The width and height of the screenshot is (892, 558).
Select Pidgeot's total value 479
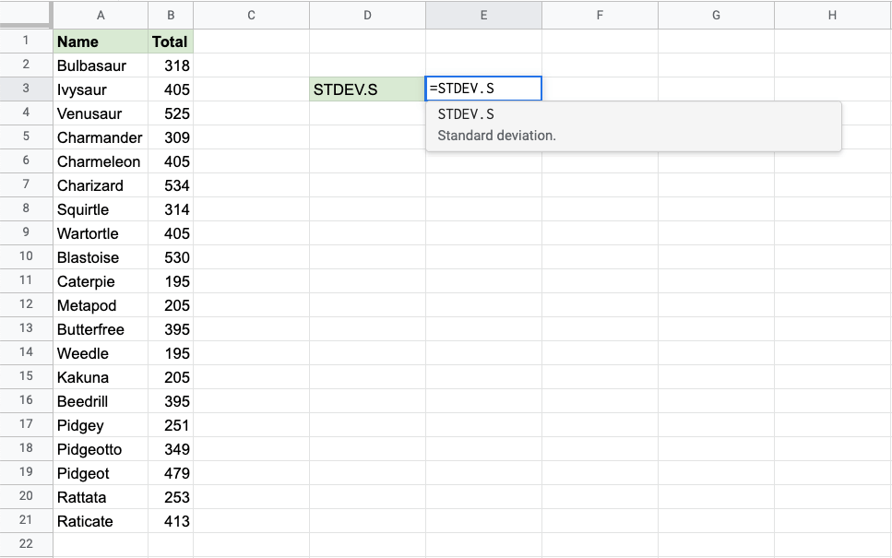pos(171,473)
